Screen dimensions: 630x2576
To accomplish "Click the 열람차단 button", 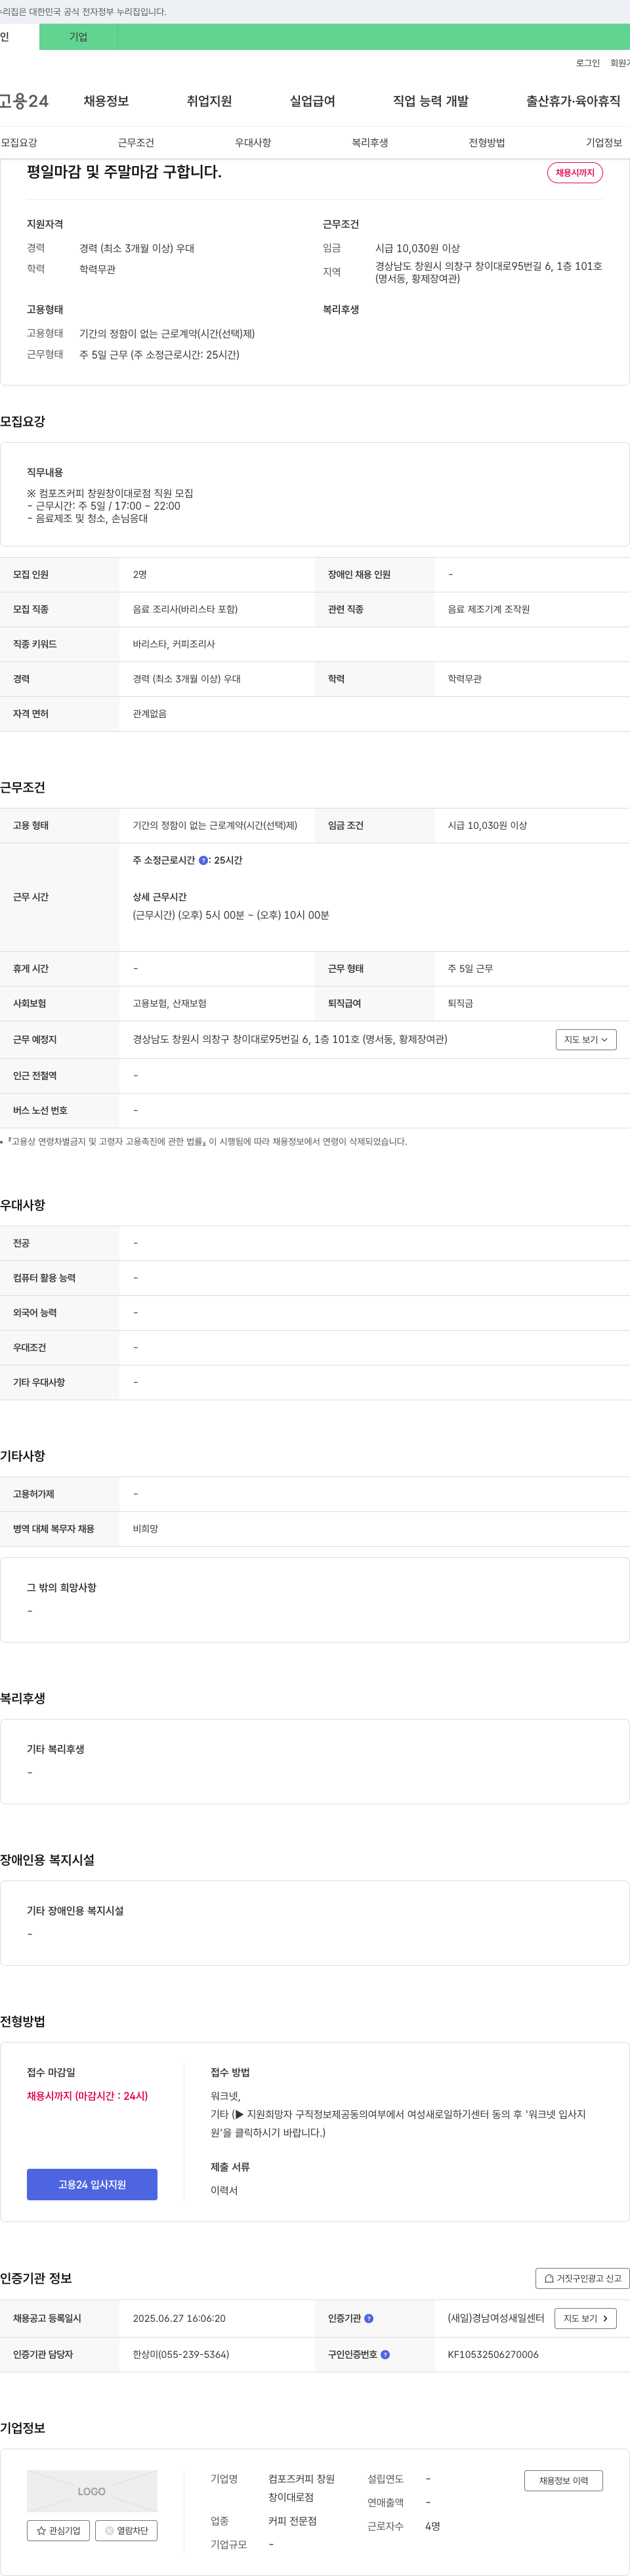I will coord(126,2530).
